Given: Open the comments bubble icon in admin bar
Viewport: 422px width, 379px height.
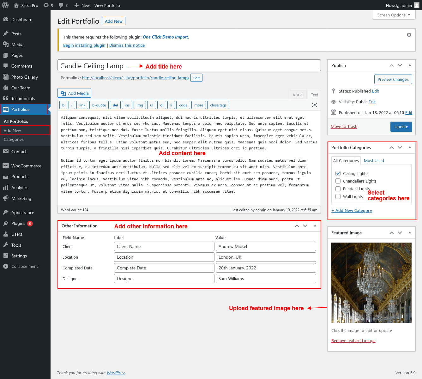Looking at the screenshot, I should coord(61,5).
